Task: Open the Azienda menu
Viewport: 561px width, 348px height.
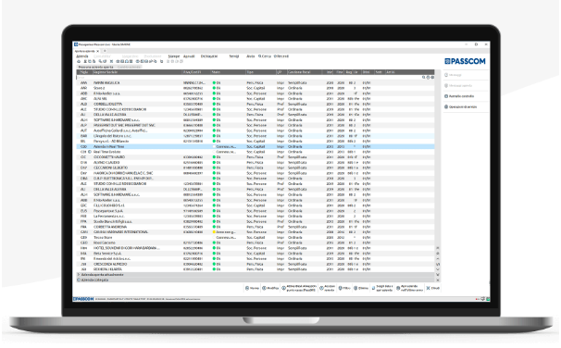Action: (x=82, y=56)
